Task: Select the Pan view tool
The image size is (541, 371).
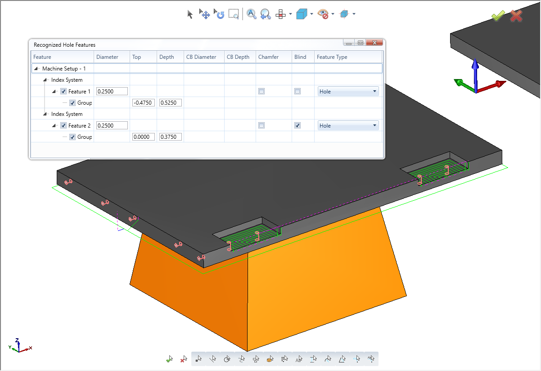Action: click(205, 14)
